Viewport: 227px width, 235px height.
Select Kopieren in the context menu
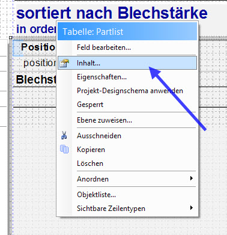[x=127, y=150]
